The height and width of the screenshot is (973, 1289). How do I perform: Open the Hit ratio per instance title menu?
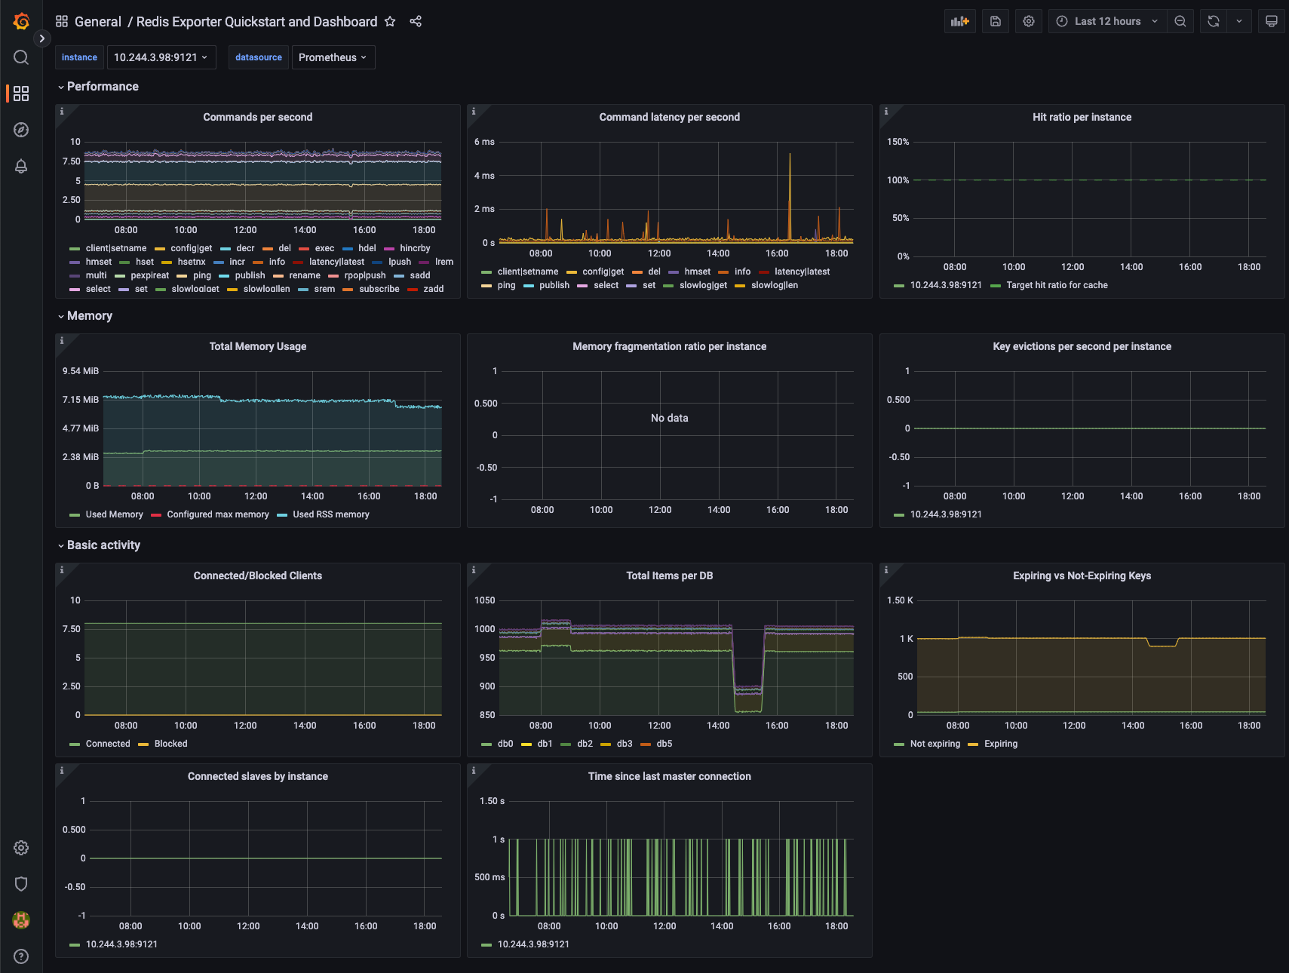pyautogui.click(x=1082, y=117)
